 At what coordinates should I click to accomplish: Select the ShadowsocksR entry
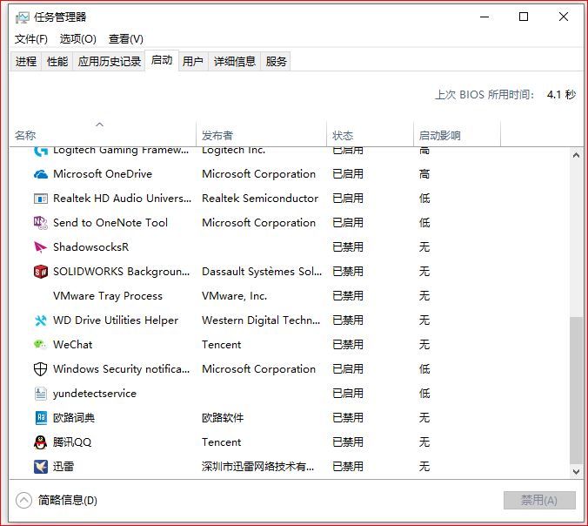90,247
